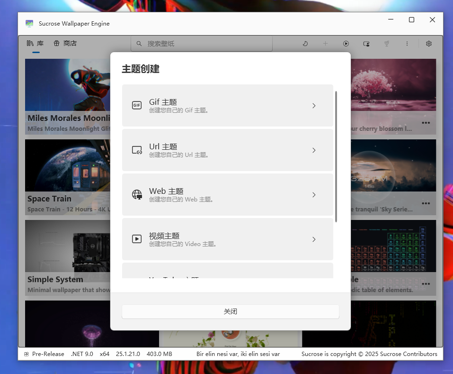Click the x64 architecture status text

pos(105,354)
